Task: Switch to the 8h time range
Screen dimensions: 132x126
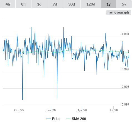Action: [x=23, y=4]
